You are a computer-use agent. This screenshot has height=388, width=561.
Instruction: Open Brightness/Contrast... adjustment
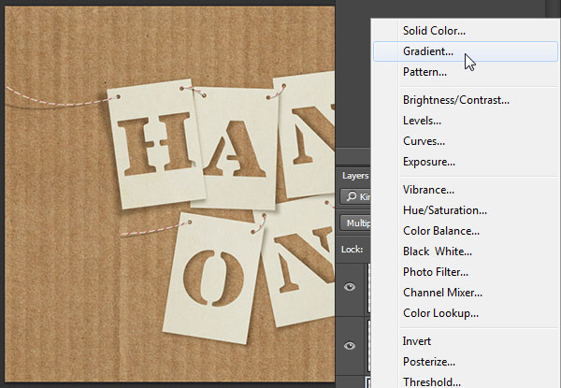455,100
